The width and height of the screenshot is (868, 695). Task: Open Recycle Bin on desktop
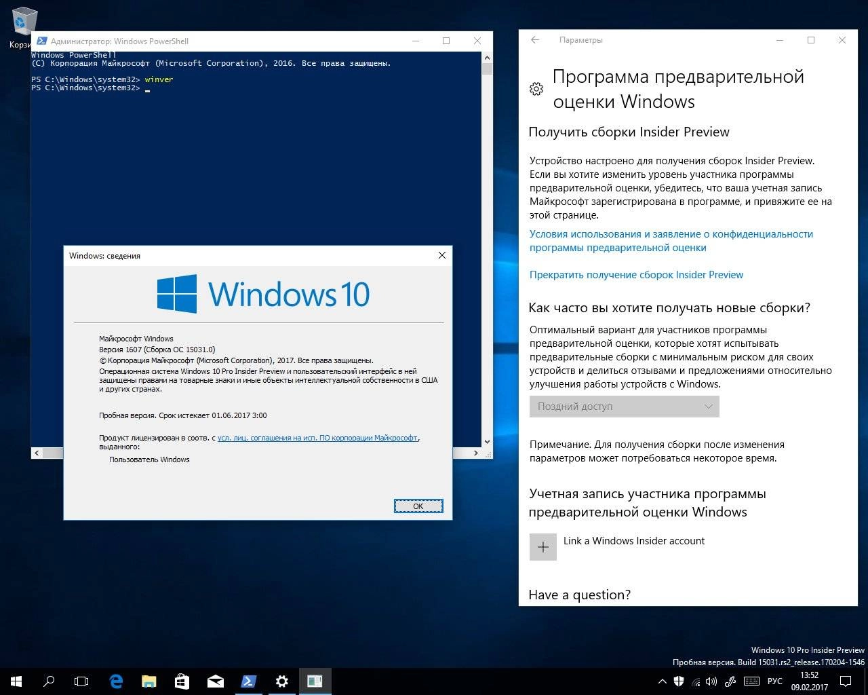tap(24, 29)
